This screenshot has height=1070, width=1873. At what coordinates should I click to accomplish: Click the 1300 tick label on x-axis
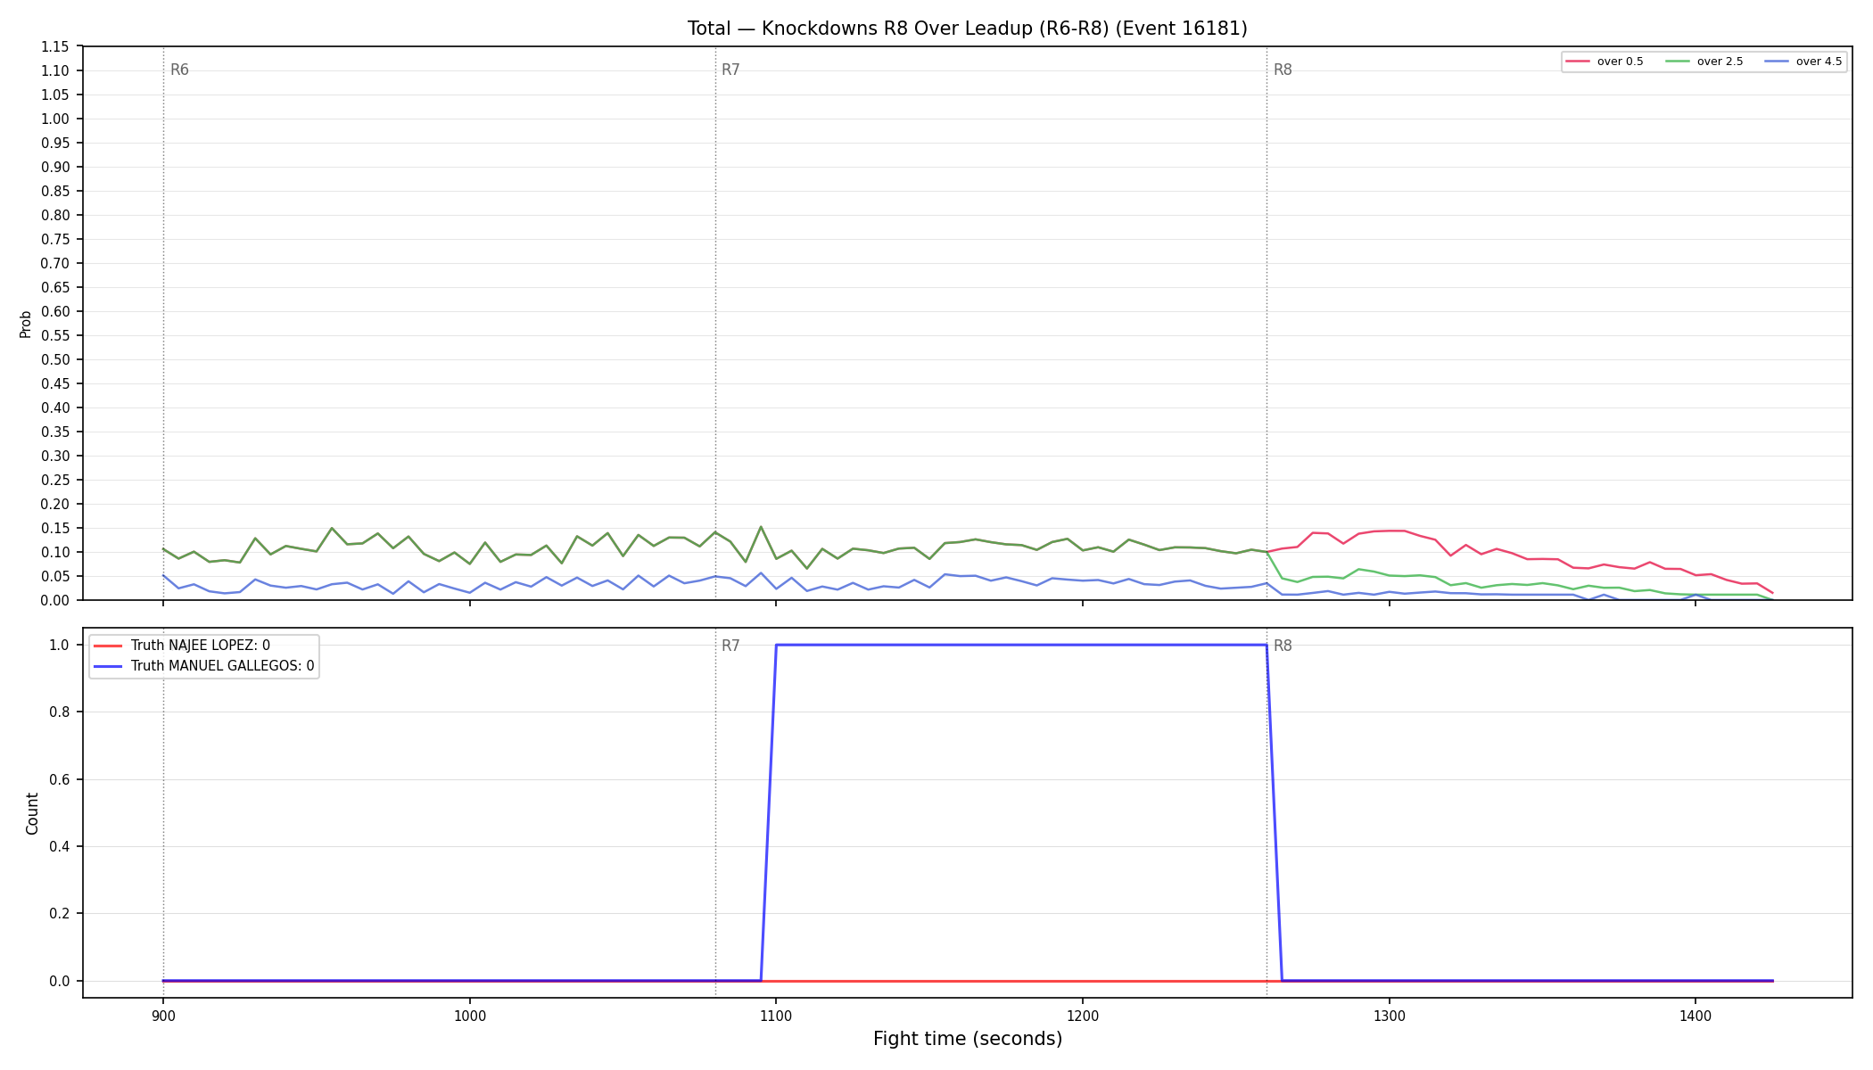click(x=1389, y=1016)
